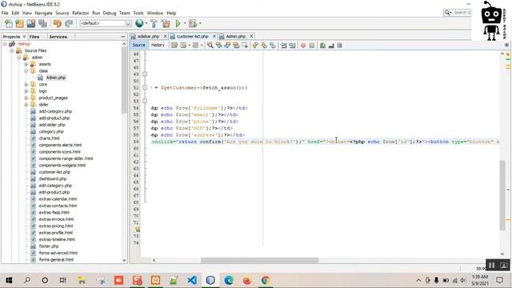Switch to sidebar.php editor tab
Viewport: 512px width, 288px height.
click(x=148, y=36)
